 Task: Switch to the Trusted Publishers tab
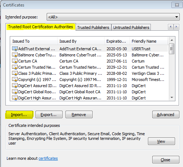pyautogui.click(x=93, y=27)
